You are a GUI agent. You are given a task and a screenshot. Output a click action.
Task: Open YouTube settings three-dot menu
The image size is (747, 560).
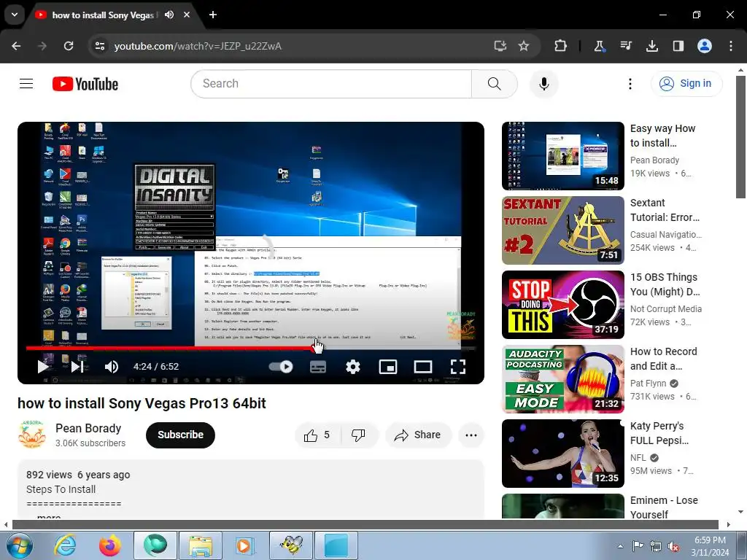click(630, 84)
